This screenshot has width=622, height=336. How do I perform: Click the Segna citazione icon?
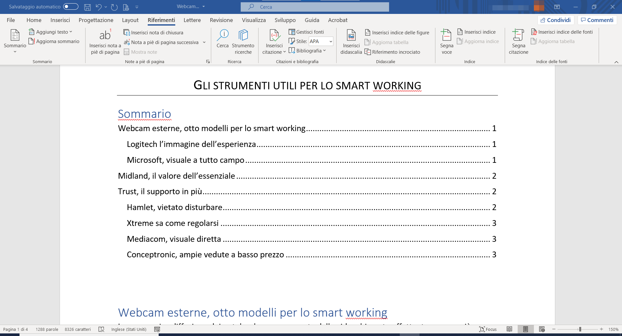518,36
